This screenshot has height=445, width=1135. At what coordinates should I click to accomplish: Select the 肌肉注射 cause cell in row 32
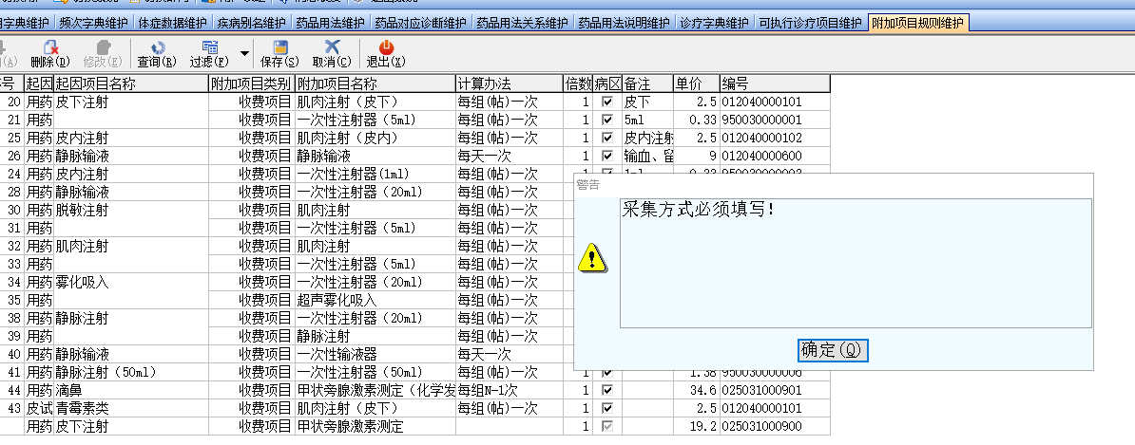click(x=131, y=247)
